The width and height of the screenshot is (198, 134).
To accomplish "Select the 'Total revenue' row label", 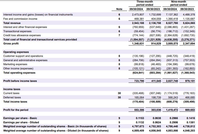I will pos(12,23).
